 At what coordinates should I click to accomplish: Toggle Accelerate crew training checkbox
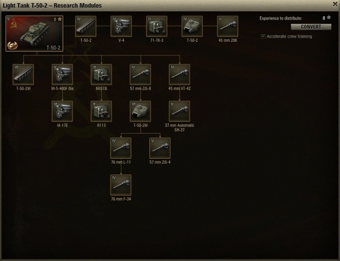tap(263, 36)
